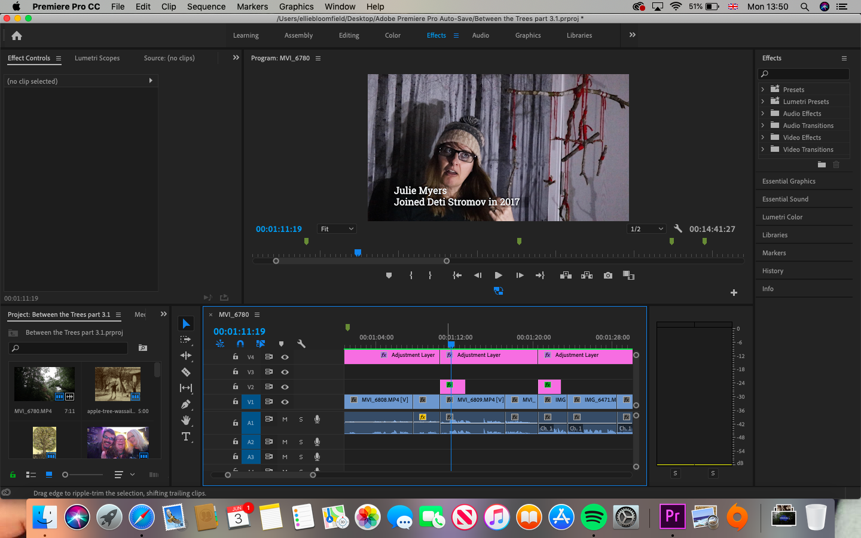This screenshot has height=538, width=861.
Task: Toggle V2 track output eye icon
Action: [x=285, y=387]
